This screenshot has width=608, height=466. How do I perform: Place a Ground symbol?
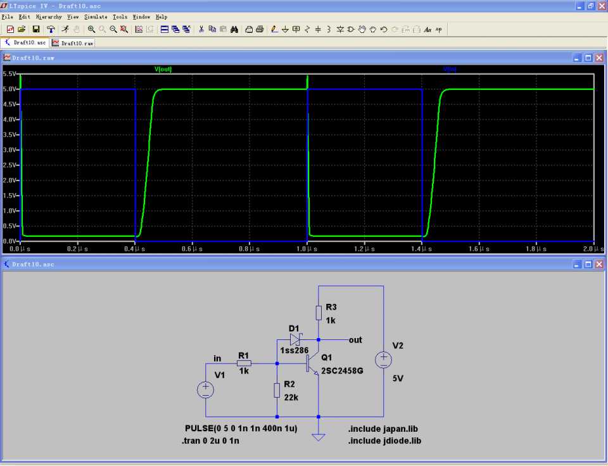tap(286, 30)
